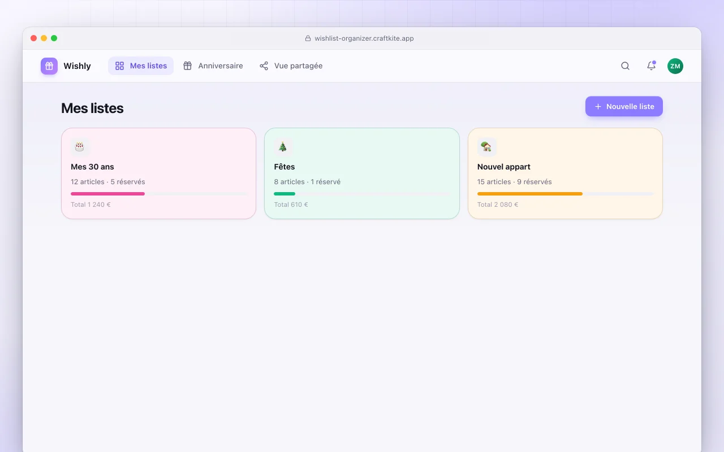The height and width of the screenshot is (452, 724).
Task: Switch to the Mes listes tab
Action: point(141,66)
